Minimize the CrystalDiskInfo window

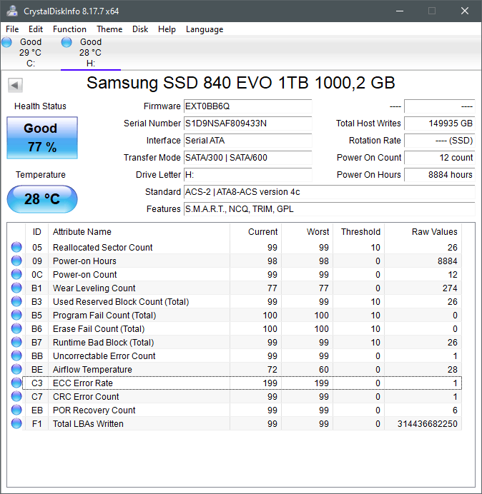pyautogui.click(x=400, y=11)
